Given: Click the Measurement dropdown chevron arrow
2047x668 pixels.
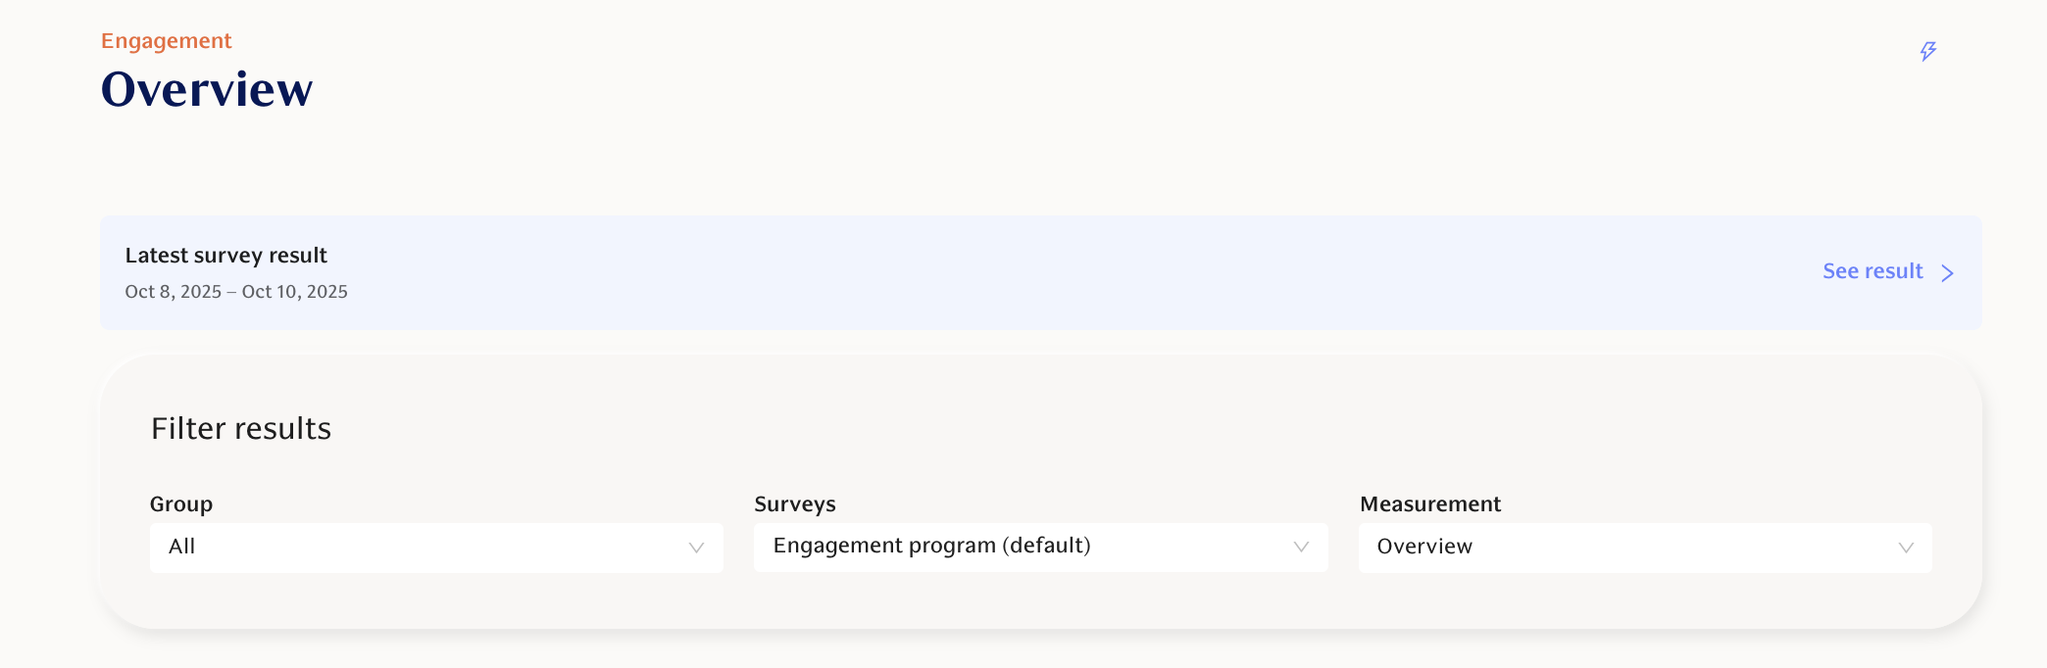Looking at the screenshot, I should pyautogui.click(x=1906, y=547).
